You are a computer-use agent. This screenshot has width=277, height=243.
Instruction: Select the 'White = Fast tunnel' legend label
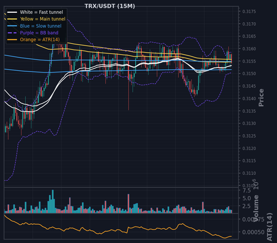[42, 12]
